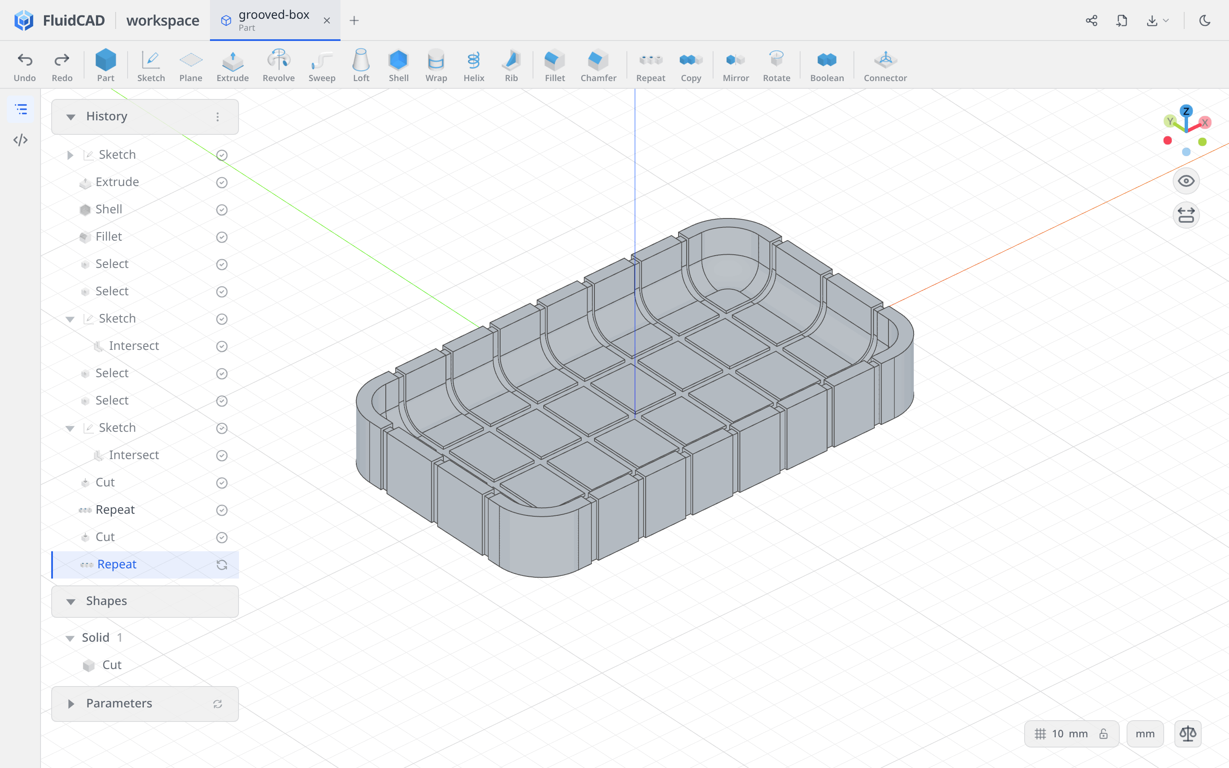The image size is (1229, 768).
Task: Create a new Plane
Action: click(191, 66)
